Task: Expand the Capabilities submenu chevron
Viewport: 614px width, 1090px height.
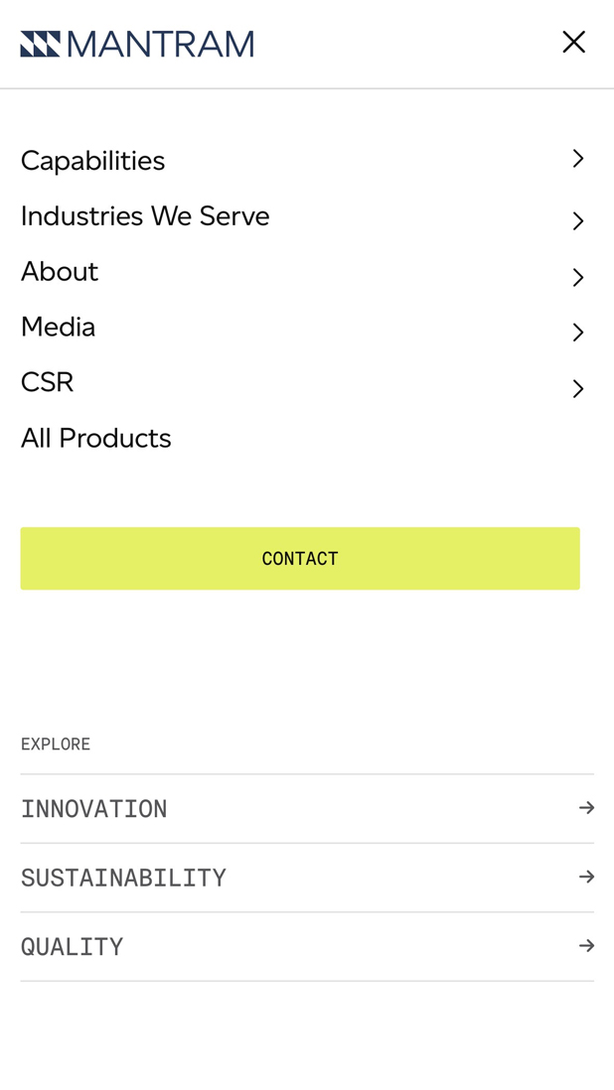Action: [x=578, y=159]
